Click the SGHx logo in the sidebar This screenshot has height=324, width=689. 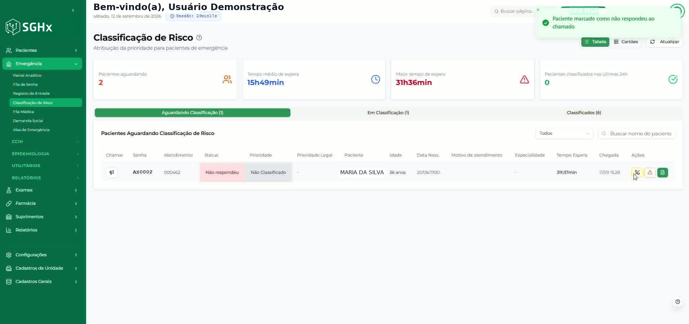[x=29, y=27]
